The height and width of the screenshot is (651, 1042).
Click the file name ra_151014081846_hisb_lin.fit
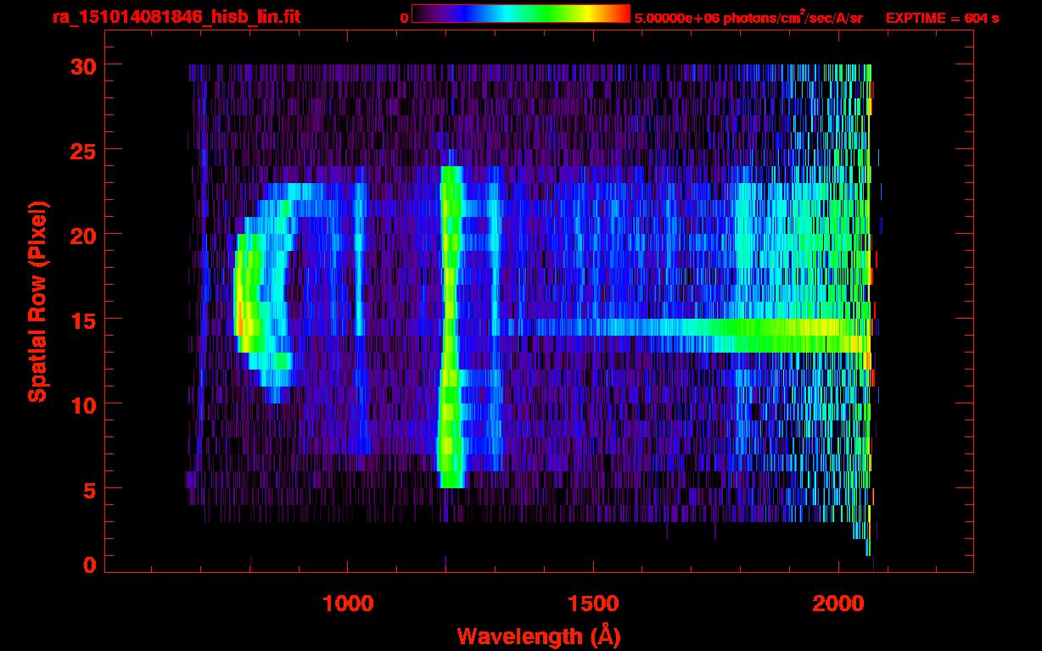coord(176,17)
